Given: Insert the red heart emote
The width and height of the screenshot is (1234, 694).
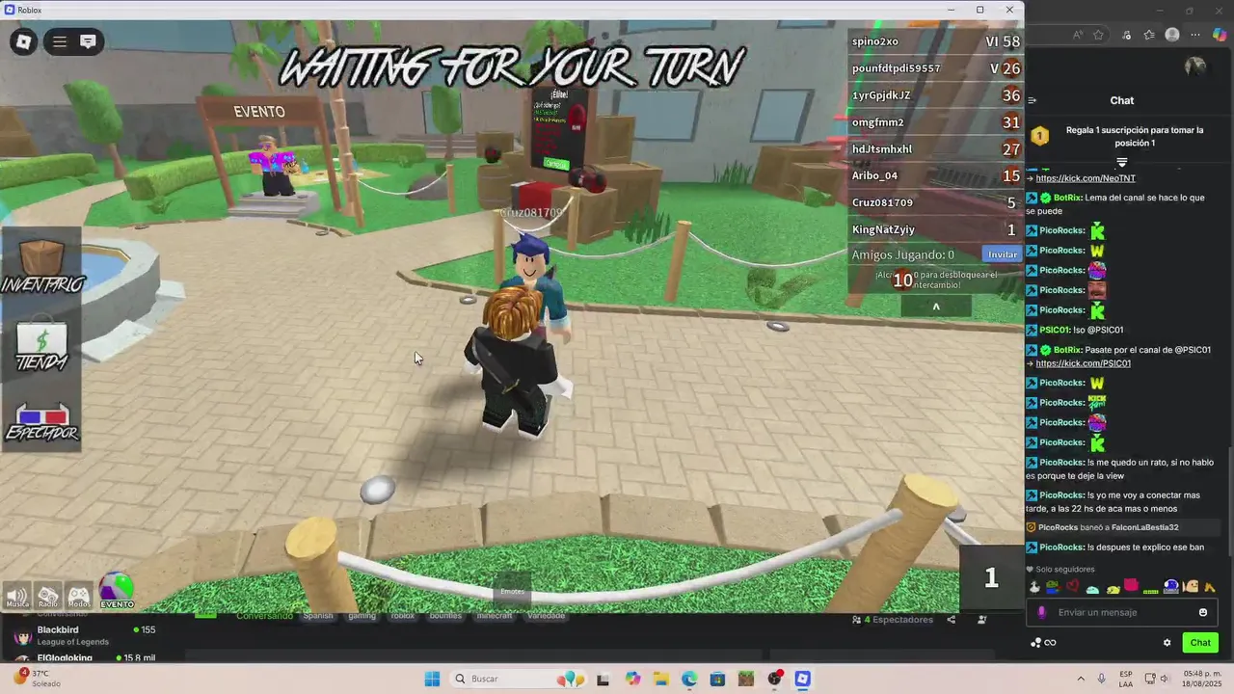Looking at the screenshot, I should point(1072,586).
